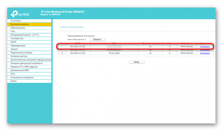This screenshot has width=223, height=131.
Task: Click WPA2-PSK/AES in the 00:0A:EB:11:C2:8E row
Action: pos(186,47)
